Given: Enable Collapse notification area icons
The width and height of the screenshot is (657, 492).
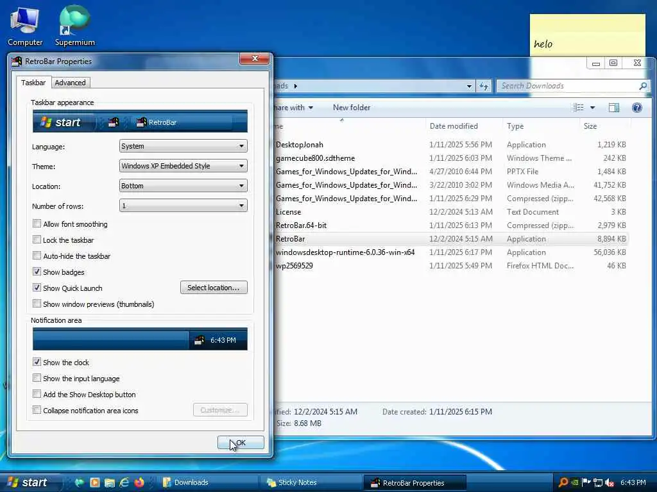Looking at the screenshot, I should (37, 410).
